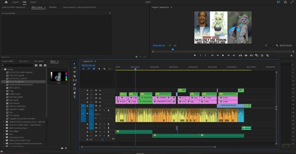Toggle eye visibility of V1 track

[100, 106]
